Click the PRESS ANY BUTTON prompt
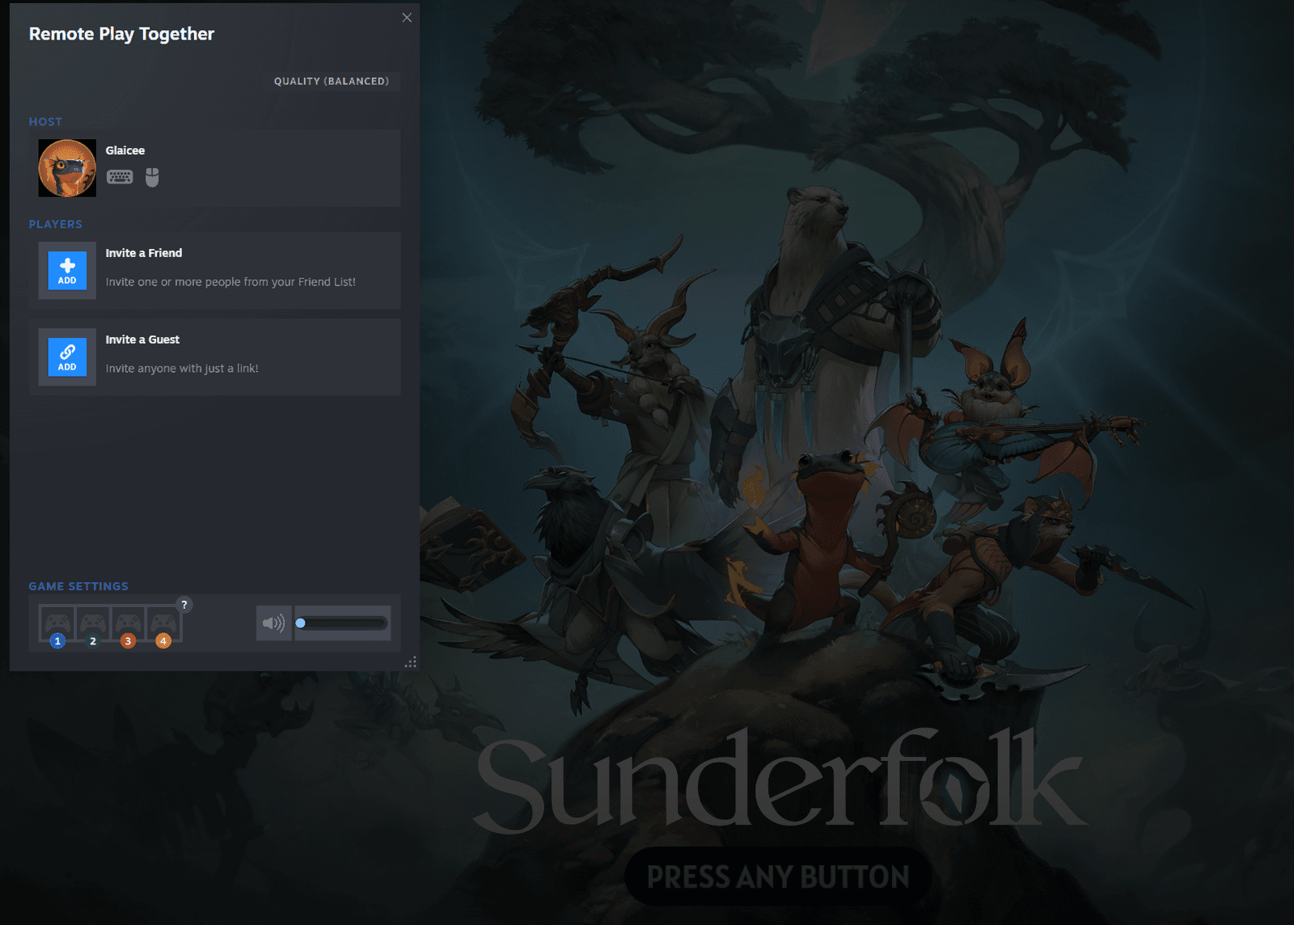Screen dimensions: 1294x925 (778, 876)
